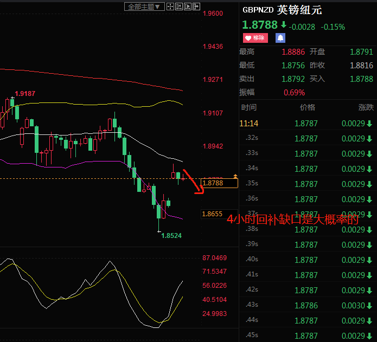
Task: Click the 11:14 tick row time
Action: pyautogui.click(x=249, y=124)
